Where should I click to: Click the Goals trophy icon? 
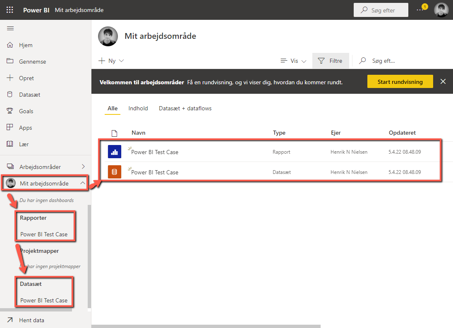coord(10,111)
